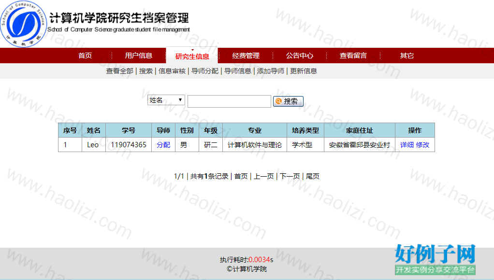The height and width of the screenshot is (280, 494).
Task: Go to 尾页 in pagination
Action: [x=313, y=176]
